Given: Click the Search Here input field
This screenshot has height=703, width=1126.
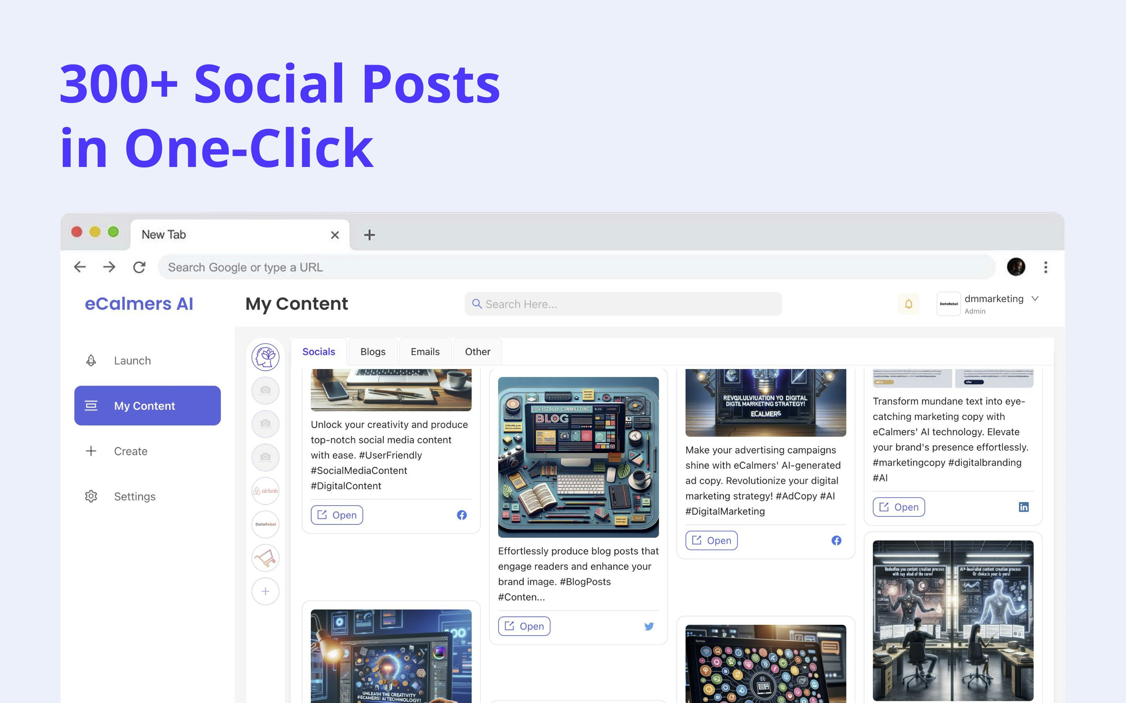Looking at the screenshot, I should point(623,304).
